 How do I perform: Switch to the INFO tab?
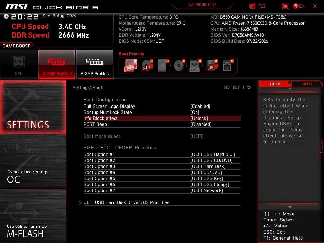307,84
